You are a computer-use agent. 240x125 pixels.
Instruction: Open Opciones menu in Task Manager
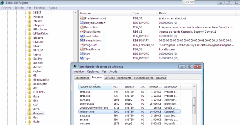coord(93,72)
